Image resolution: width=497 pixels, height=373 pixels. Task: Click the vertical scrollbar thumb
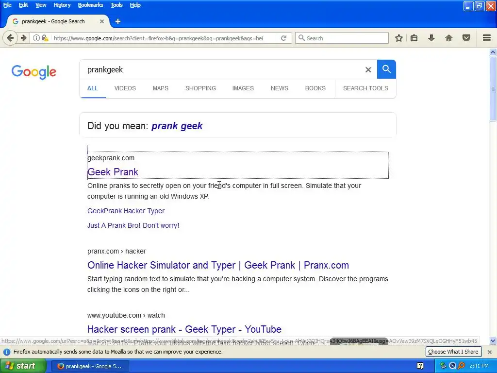pos(493,88)
